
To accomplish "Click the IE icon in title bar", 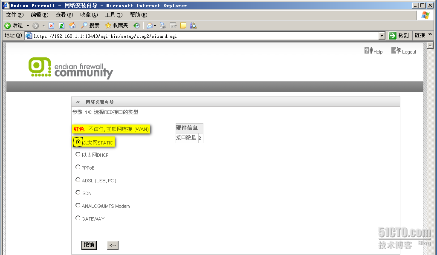I will tap(6, 5).
